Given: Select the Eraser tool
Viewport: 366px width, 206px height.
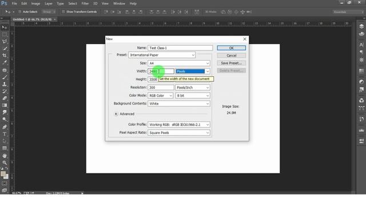Looking at the screenshot, I should pyautogui.click(x=5, y=98).
